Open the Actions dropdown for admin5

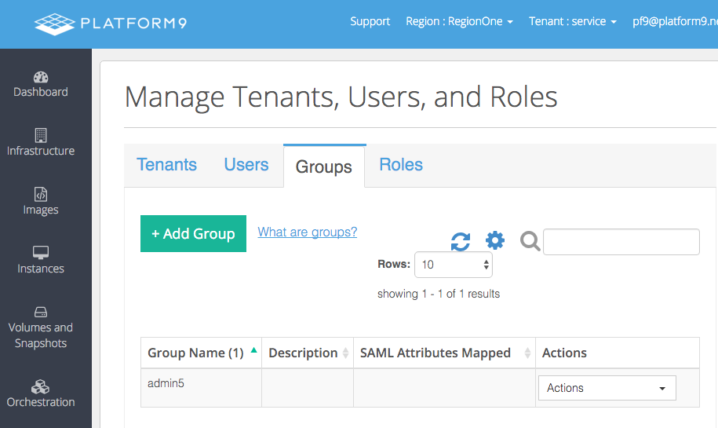607,388
